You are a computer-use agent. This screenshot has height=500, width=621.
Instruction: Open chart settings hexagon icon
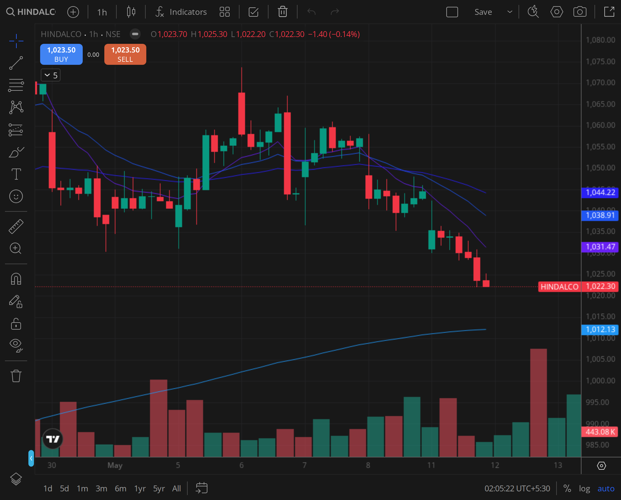point(556,12)
